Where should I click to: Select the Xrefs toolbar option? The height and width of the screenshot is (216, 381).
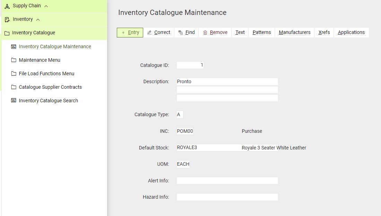tap(324, 32)
